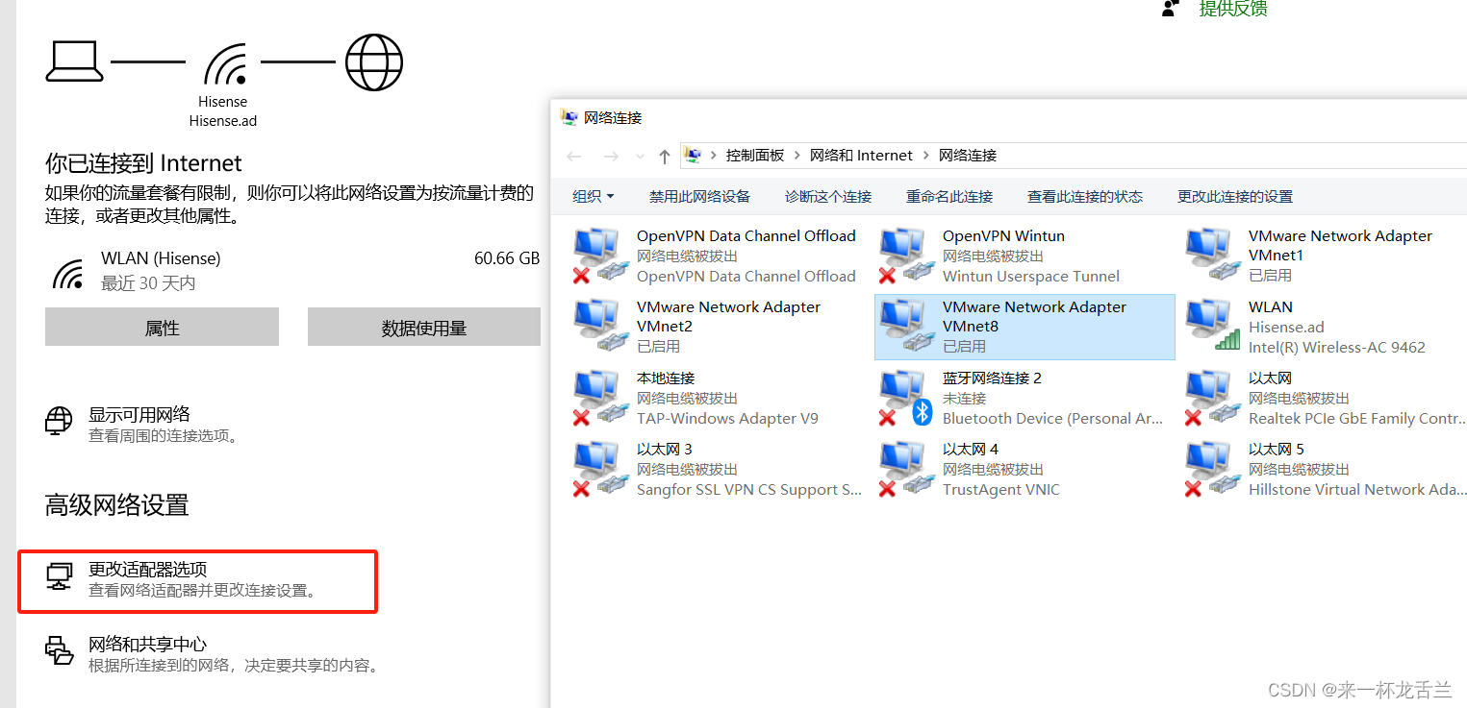This screenshot has height=708, width=1467.
Task: Click the 高级网络设置 heading
Action: point(117,505)
